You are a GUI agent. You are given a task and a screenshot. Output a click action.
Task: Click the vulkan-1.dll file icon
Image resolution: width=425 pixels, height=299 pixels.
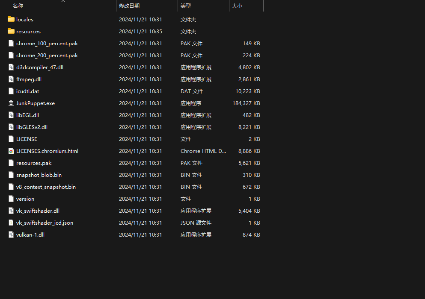[11, 235]
